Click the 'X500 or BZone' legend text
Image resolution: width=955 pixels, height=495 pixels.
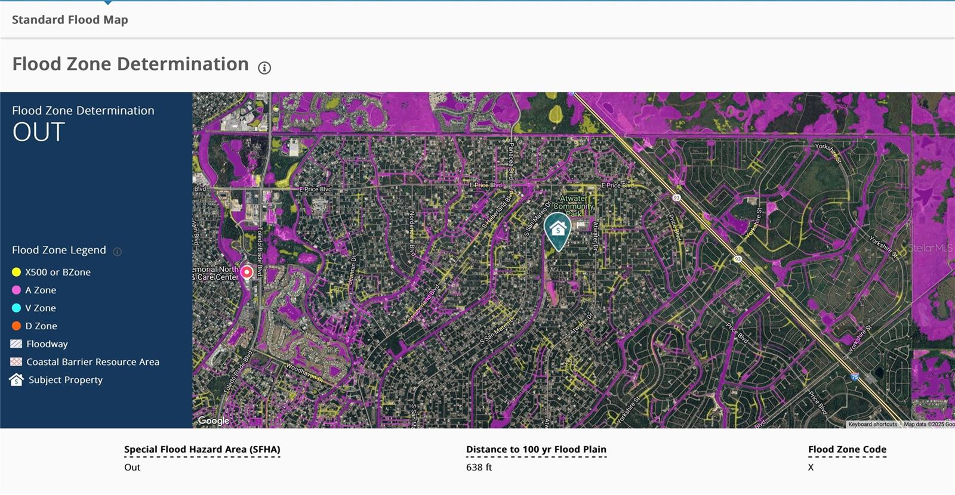[x=58, y=272]
